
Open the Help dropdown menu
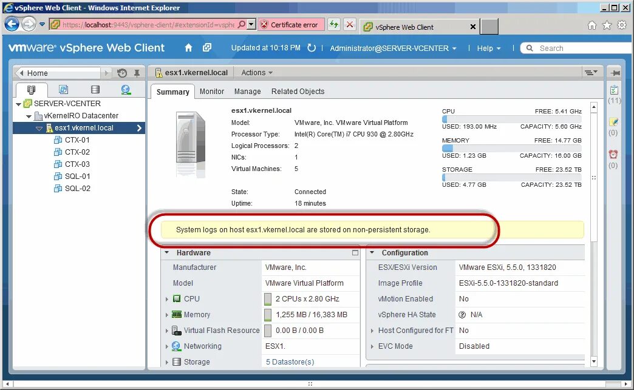coord(489,48)
